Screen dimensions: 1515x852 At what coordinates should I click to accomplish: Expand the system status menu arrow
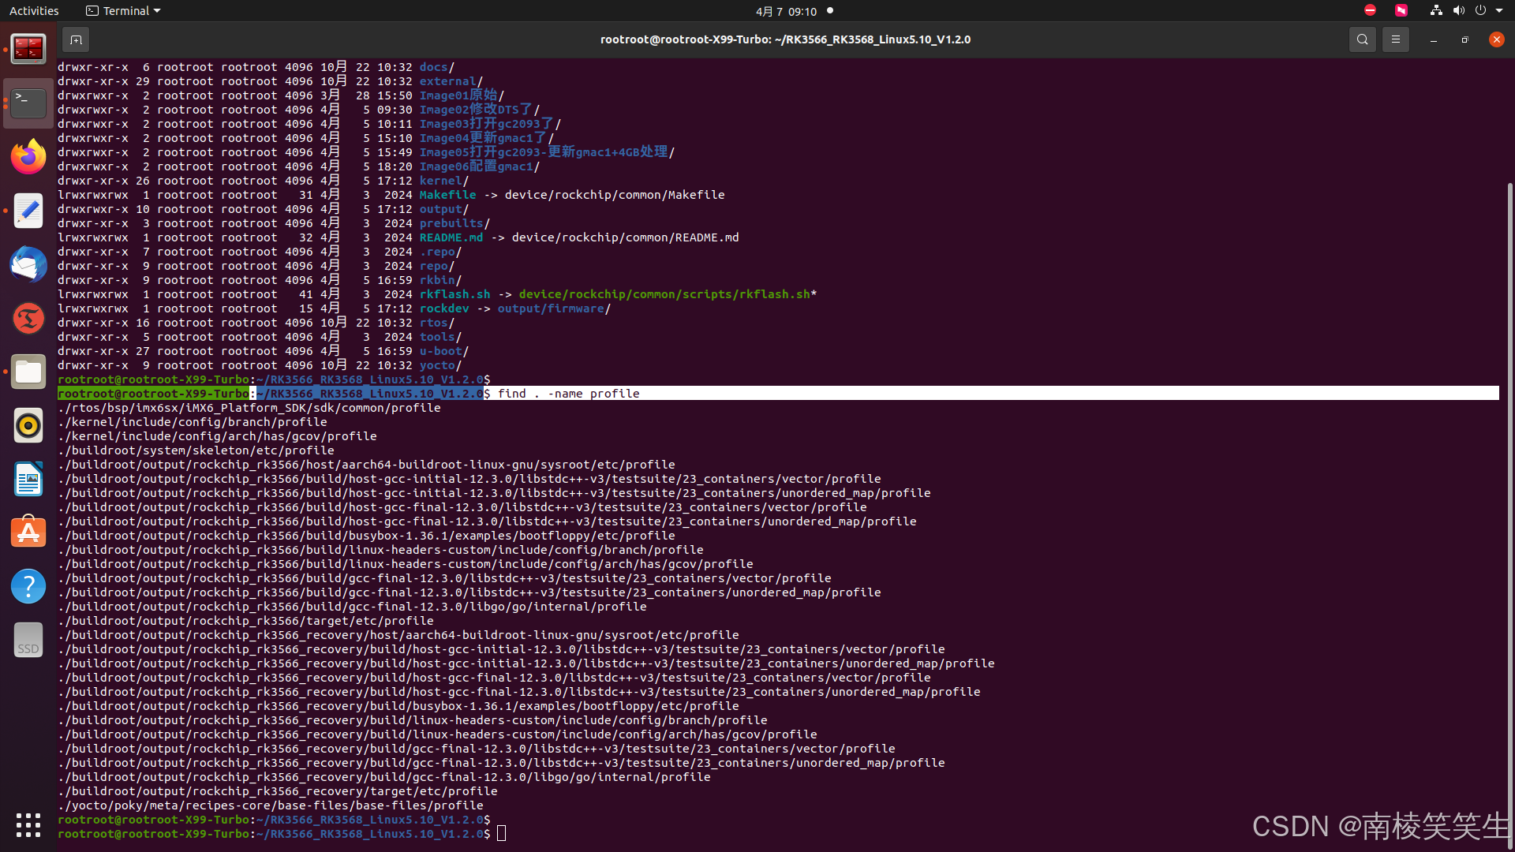click(x=1499, y=11)
